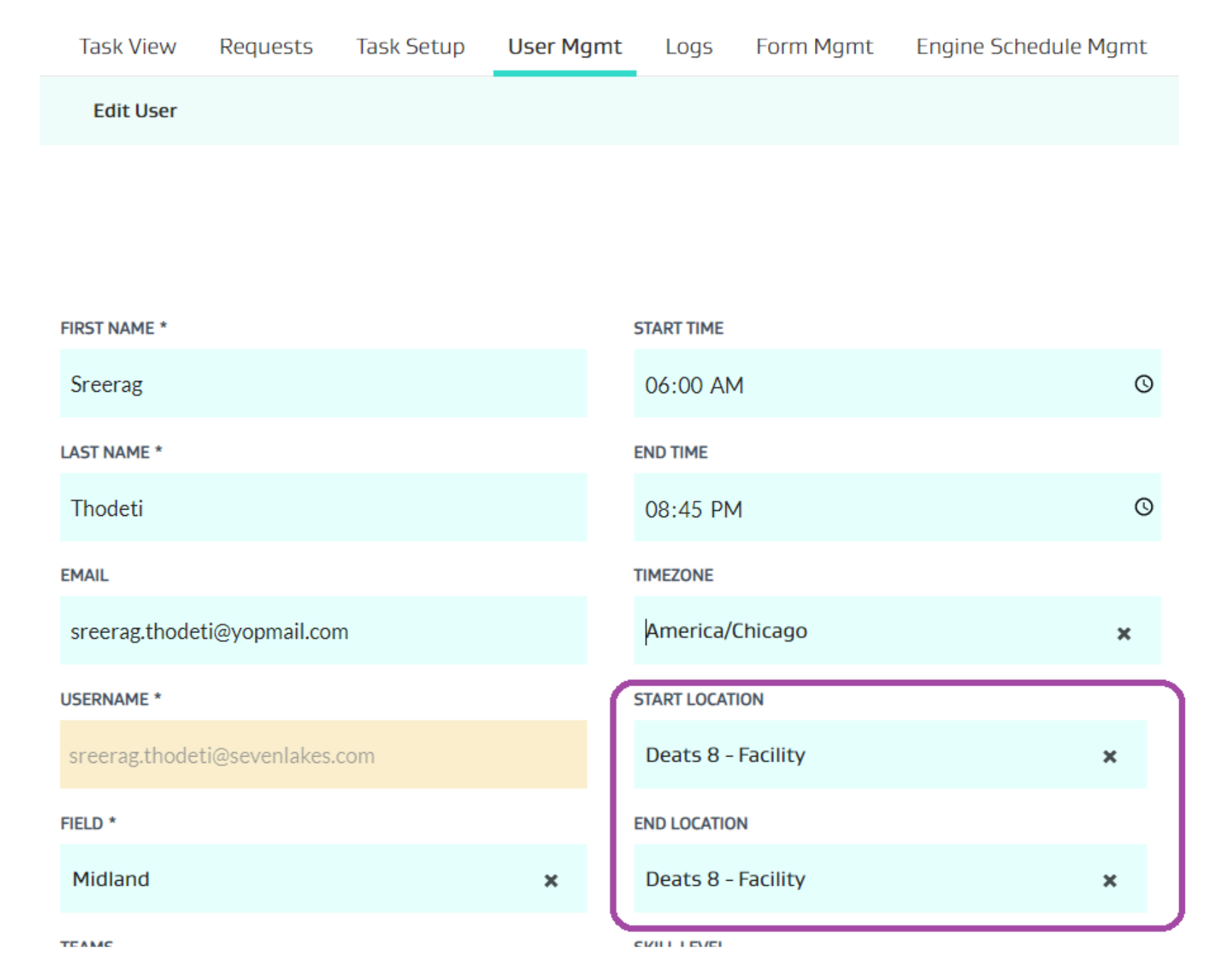
Task: Focus the Last Name field containing Thodeti
Action: click(323, 508)
